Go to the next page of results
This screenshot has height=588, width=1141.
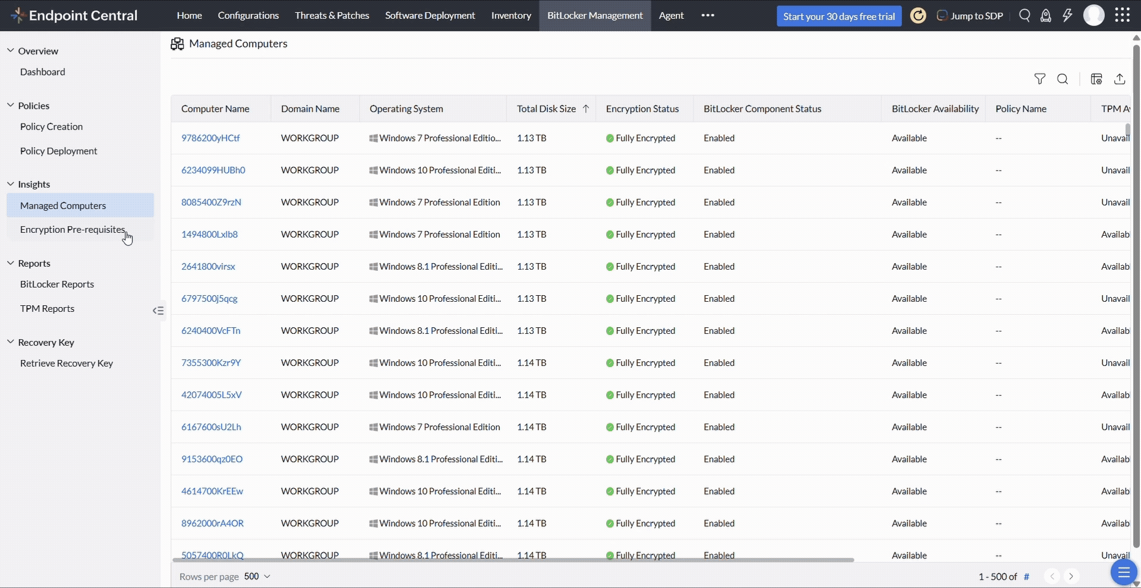point(1071,576)
